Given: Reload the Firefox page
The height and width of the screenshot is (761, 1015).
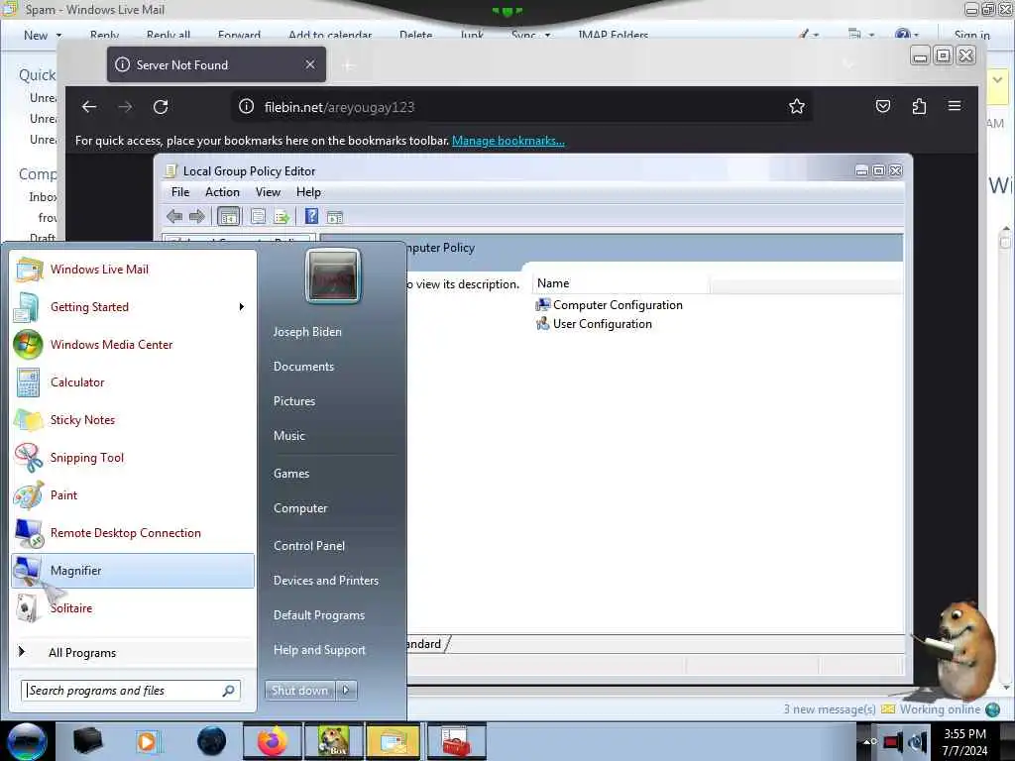Looking at the screenshot, I should pyautogui.click(x=161, y=107).
